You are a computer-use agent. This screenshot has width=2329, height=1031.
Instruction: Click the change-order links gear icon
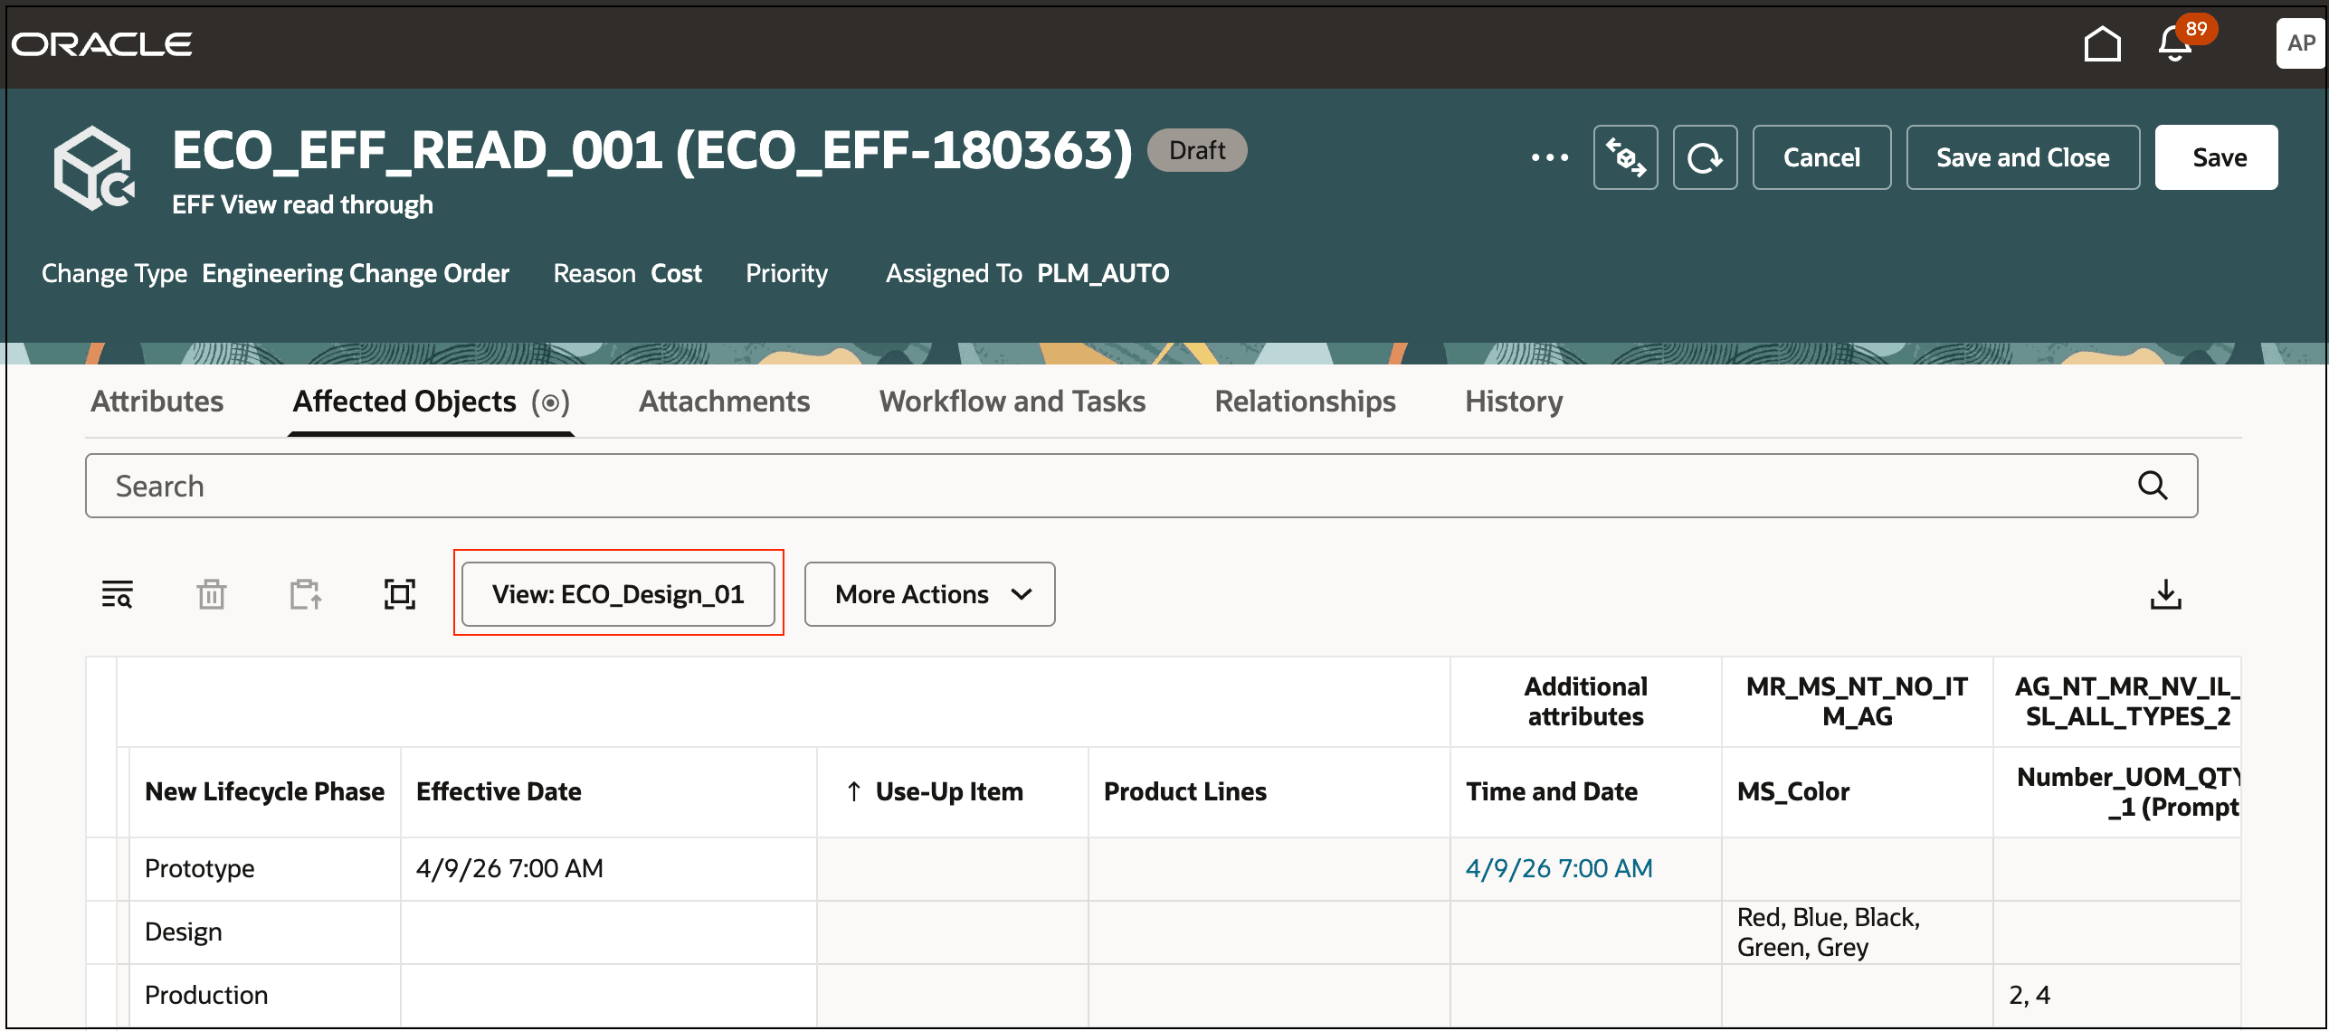pos(1625,157)
